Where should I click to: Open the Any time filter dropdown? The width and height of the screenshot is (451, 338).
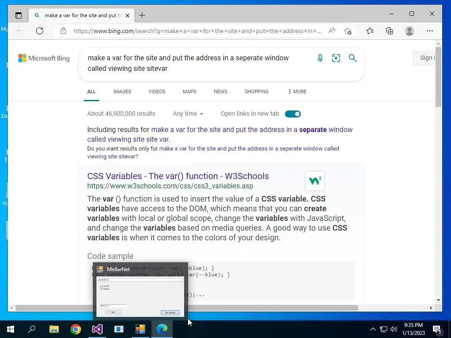pyautogui.click(x=188, y=114)
